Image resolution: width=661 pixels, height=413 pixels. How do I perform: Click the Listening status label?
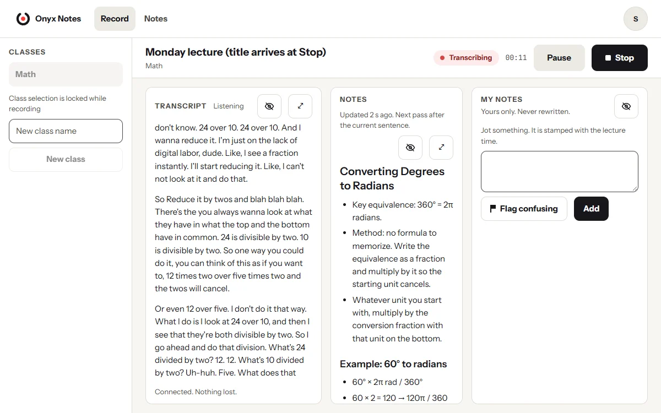[x=229, y=106]
